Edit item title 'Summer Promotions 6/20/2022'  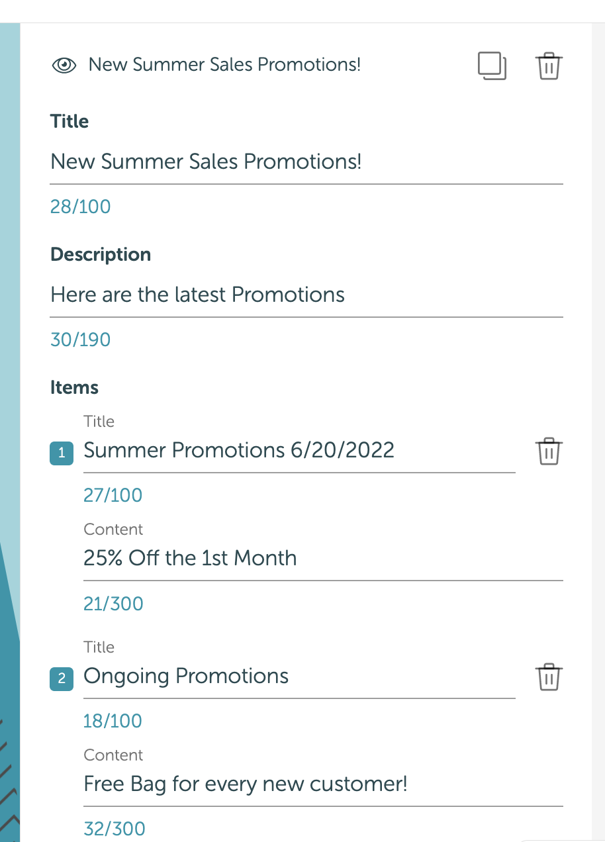tap(299, 451)
